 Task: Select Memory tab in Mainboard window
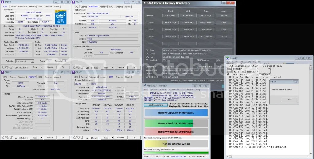tap(103, 7)
